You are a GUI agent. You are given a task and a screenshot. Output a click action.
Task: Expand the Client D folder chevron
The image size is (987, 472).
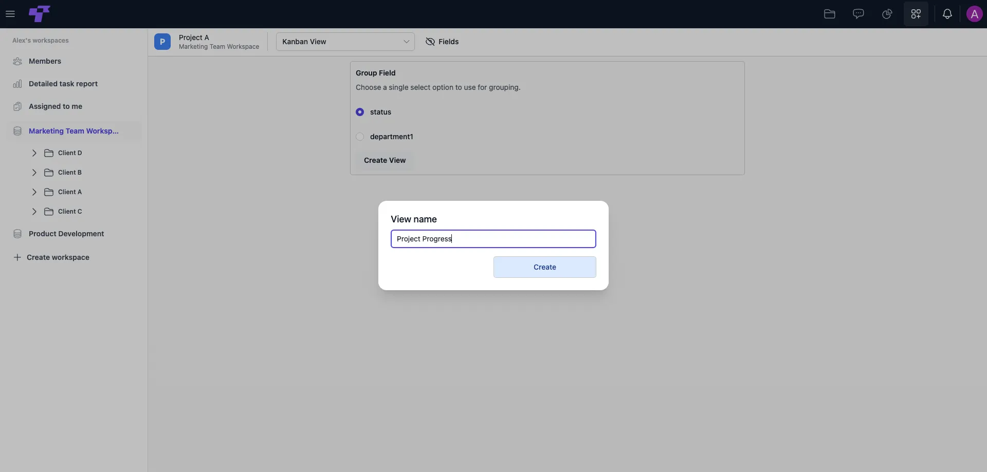pyautogui.click(x=34, y=153)
